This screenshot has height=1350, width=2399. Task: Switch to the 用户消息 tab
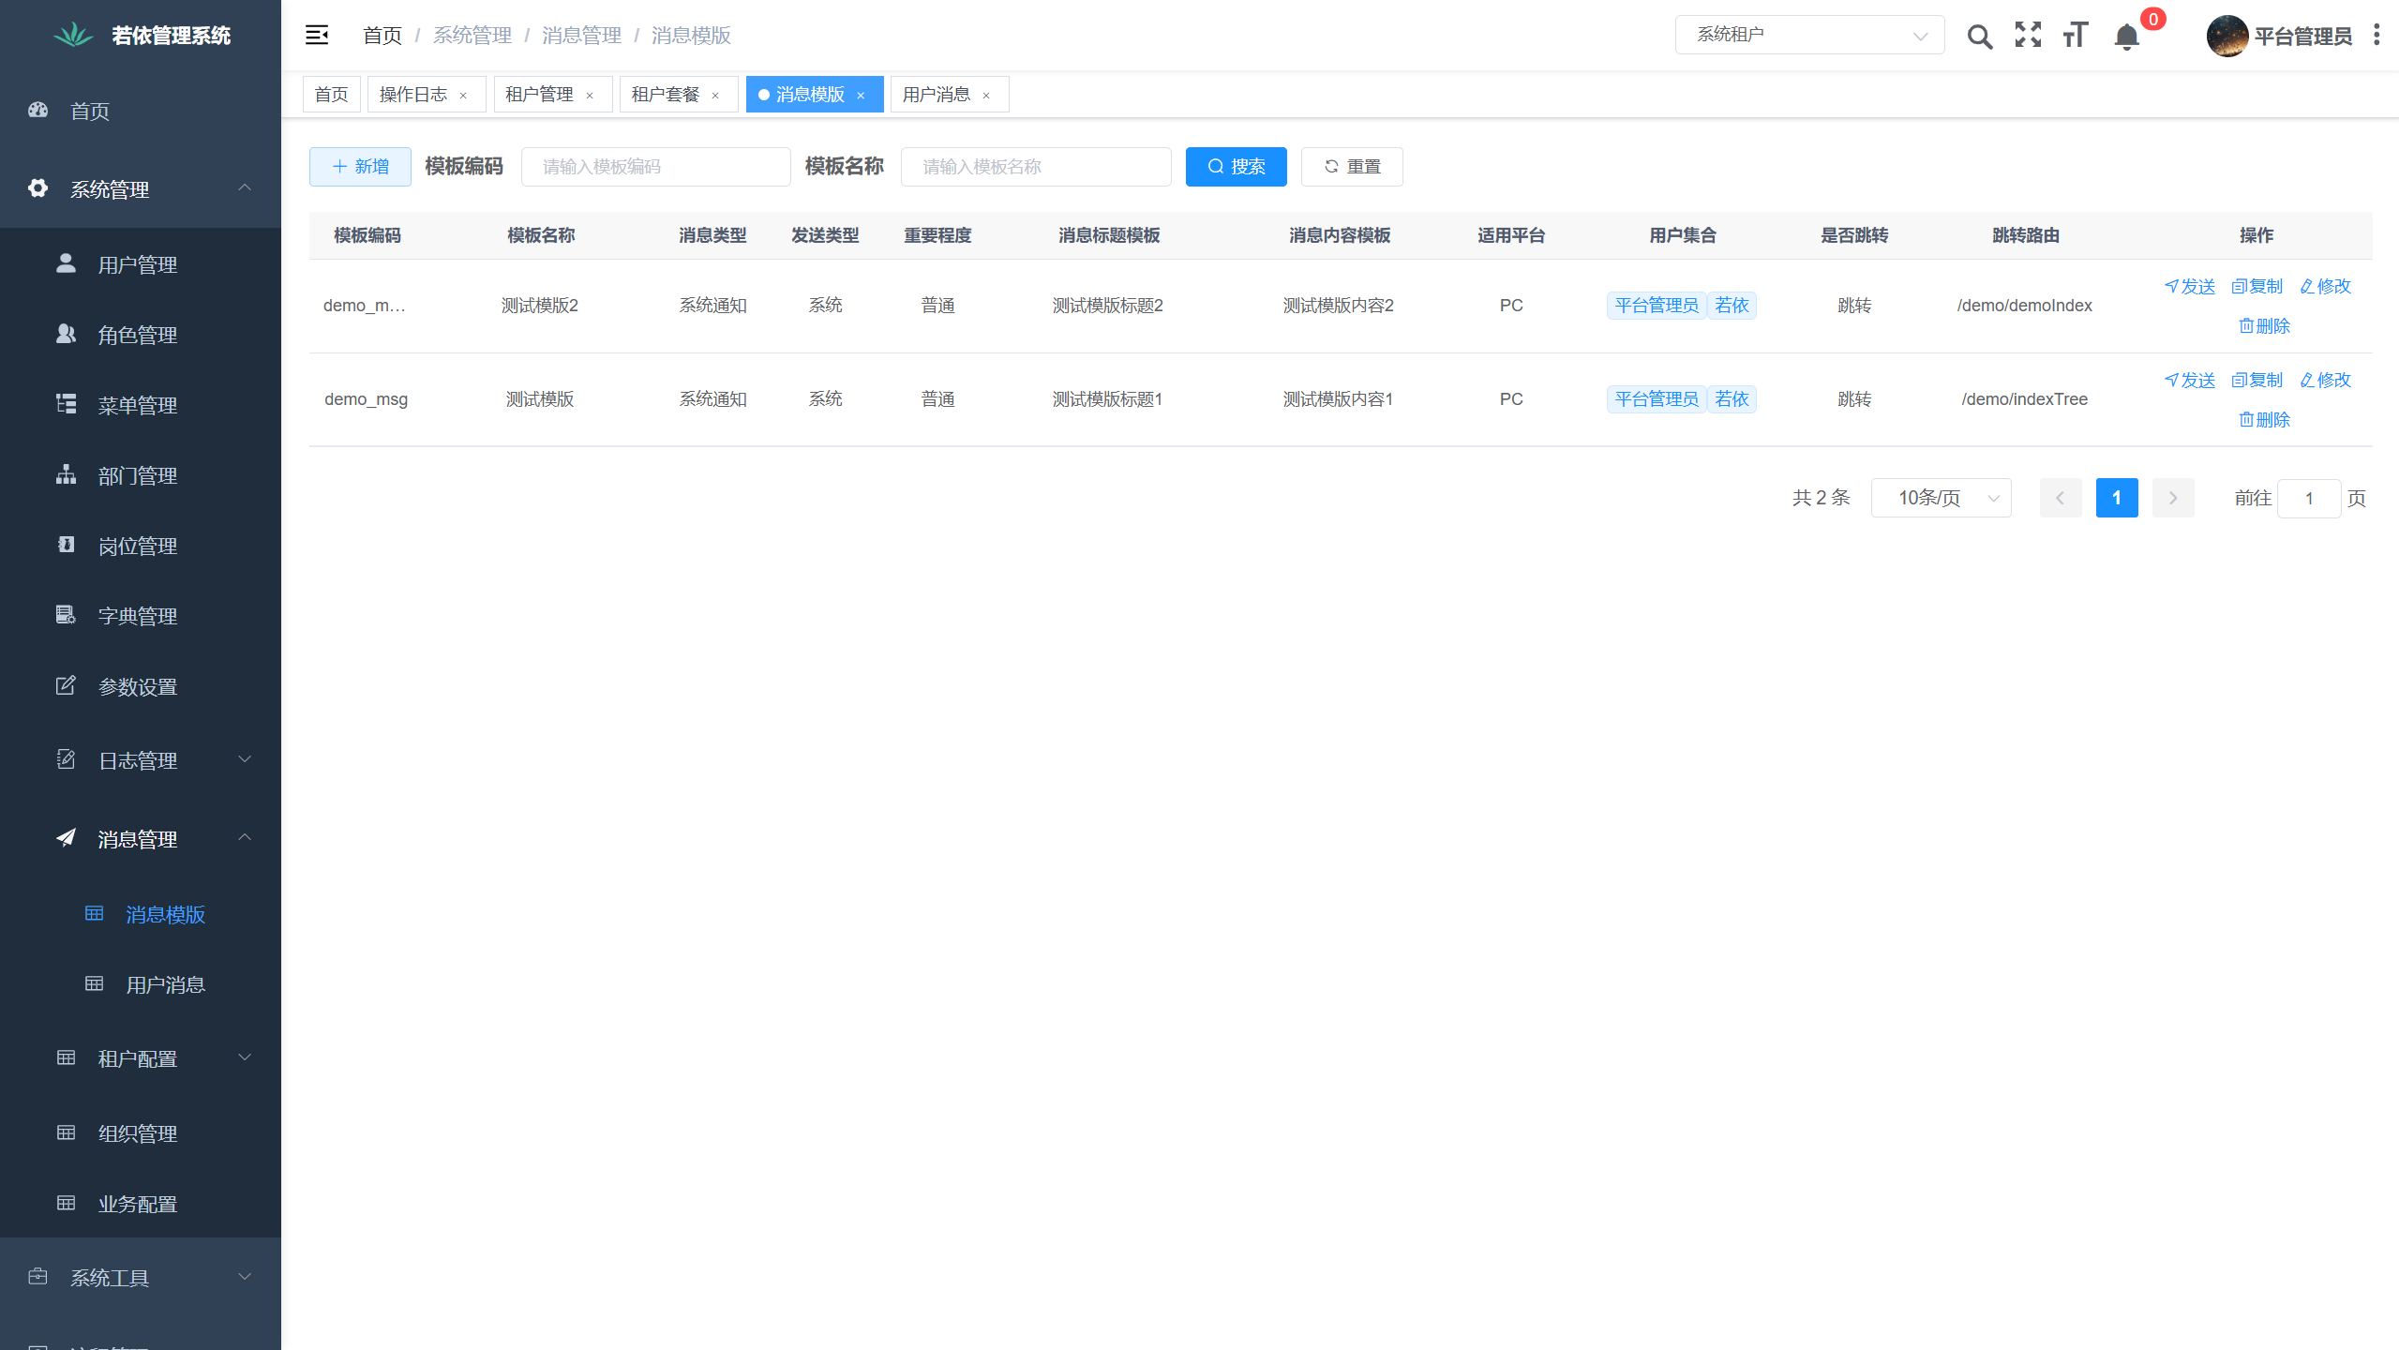click(937, 94)
